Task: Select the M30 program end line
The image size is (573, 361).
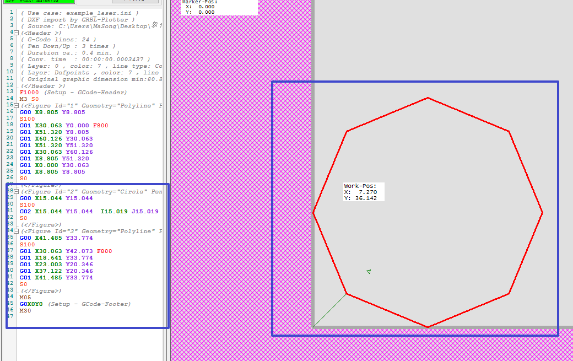Action: click(25, 311)
